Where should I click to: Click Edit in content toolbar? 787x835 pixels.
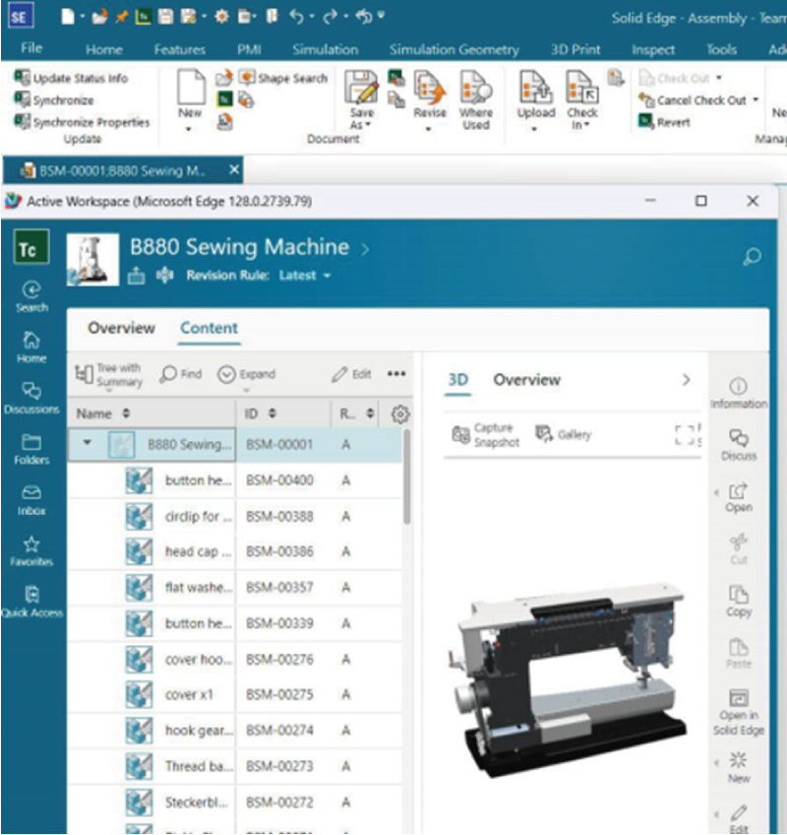(351, 374)
